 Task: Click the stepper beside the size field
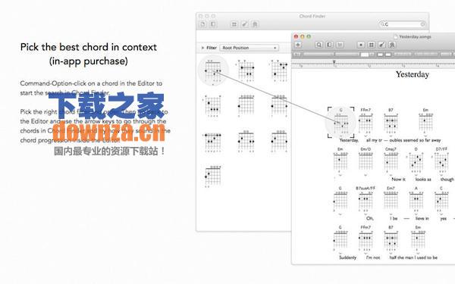(x=372, y=55)
